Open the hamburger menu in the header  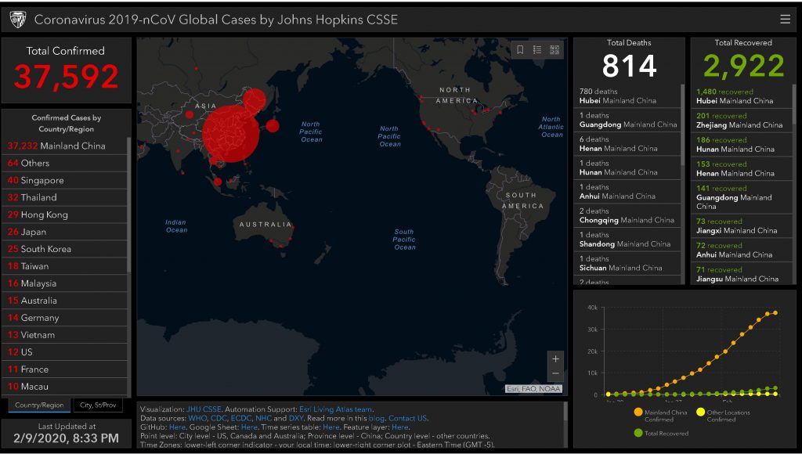(785, 20)
